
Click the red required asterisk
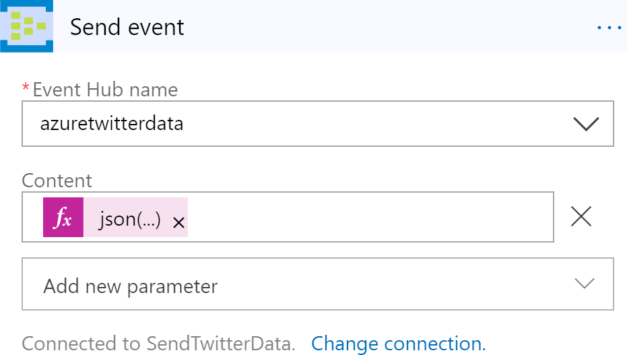(x=26, y=88)
